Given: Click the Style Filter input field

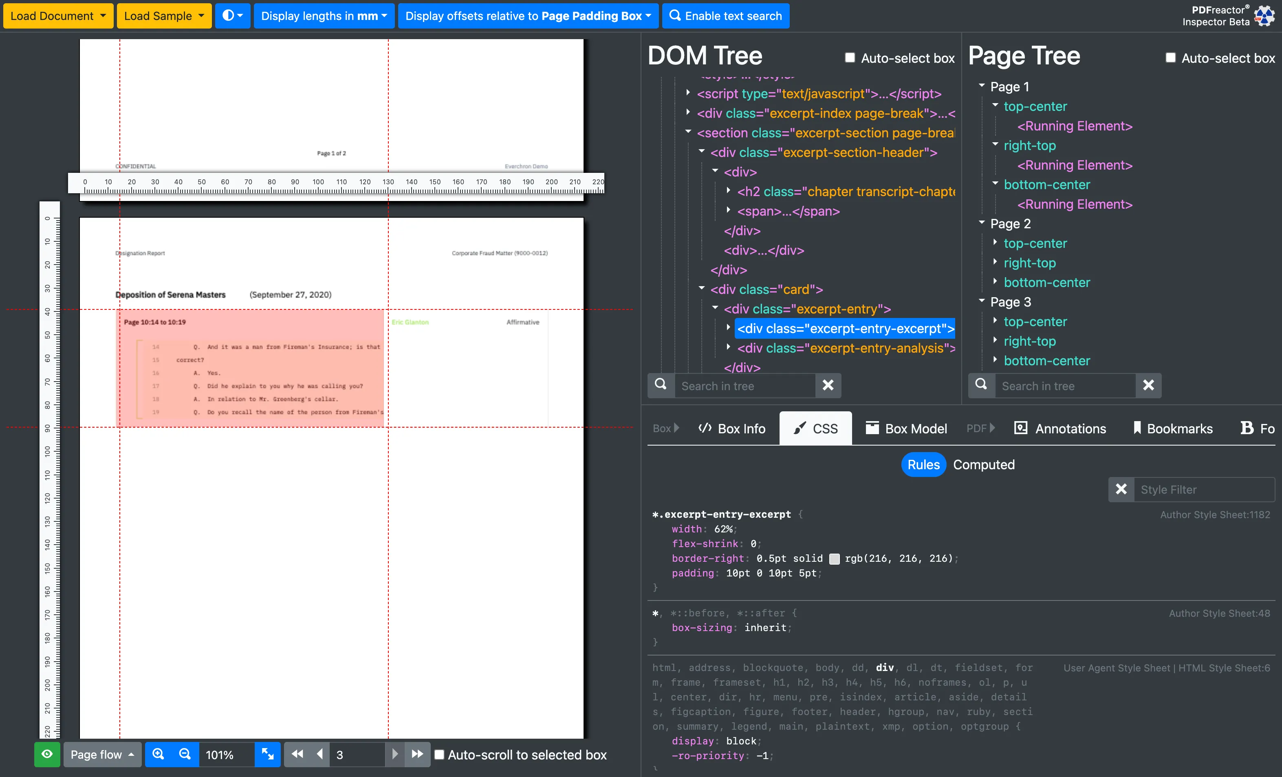Looking at the screenshot, I should [x=1204, y=489].
